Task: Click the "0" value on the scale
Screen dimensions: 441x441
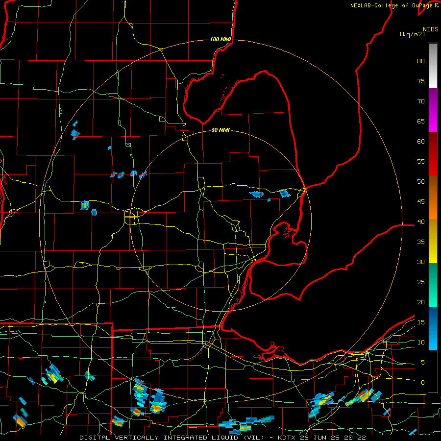Action: (423, 383)
